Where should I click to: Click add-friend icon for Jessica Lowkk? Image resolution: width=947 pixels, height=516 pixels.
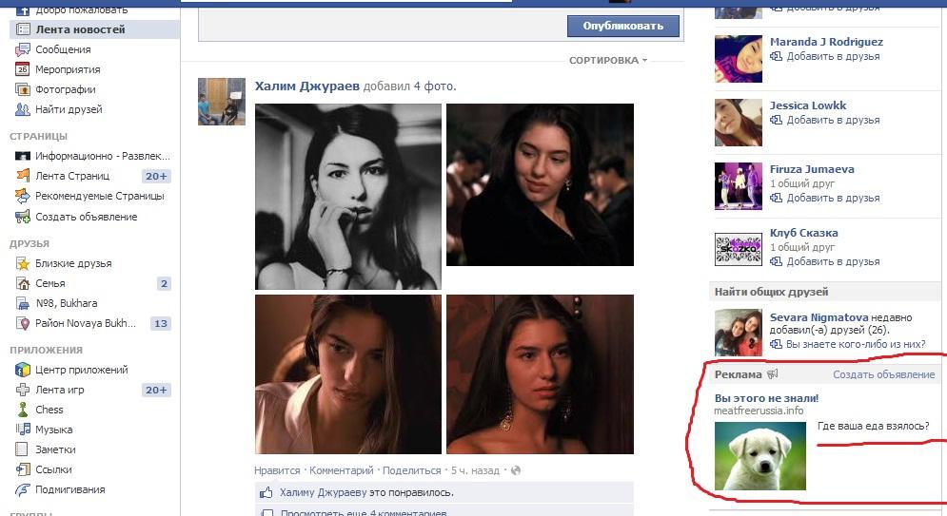coord(776,120)
